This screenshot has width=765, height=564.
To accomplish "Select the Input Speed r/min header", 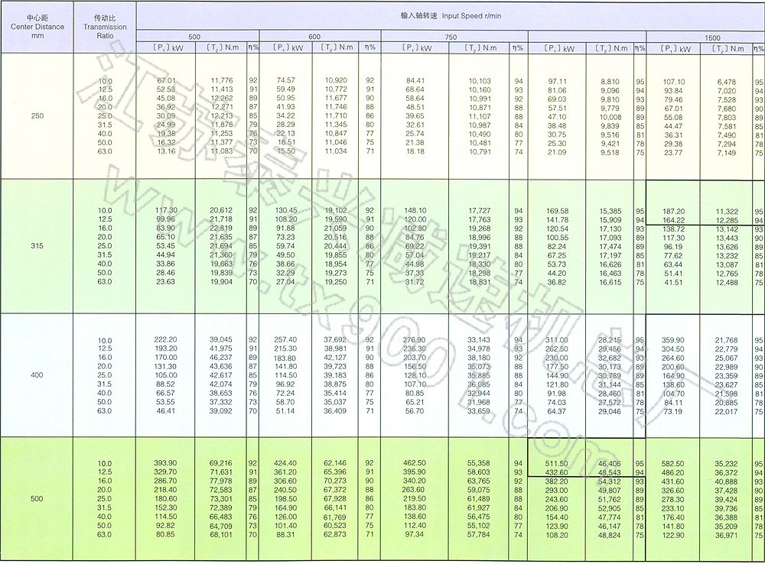I will click(450, 15).
